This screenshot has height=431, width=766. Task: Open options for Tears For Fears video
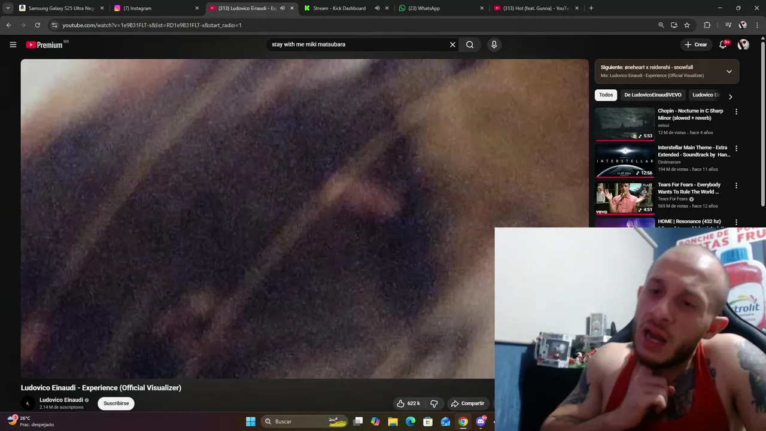point(736,186)
